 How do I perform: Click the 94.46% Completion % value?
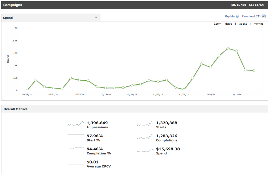point(95,149)
